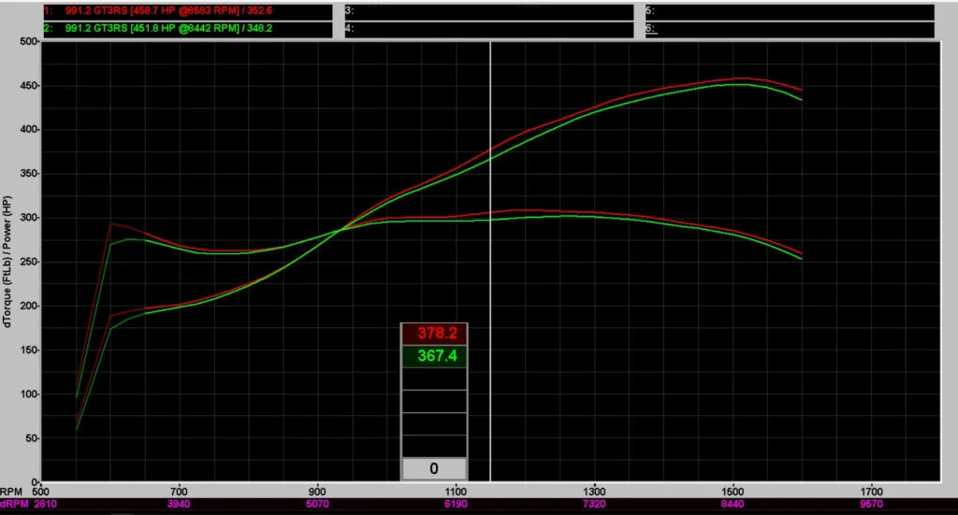The image size is (958, 515).
Task: Click the empty run slot 4 field
Action: pos(489,29)
